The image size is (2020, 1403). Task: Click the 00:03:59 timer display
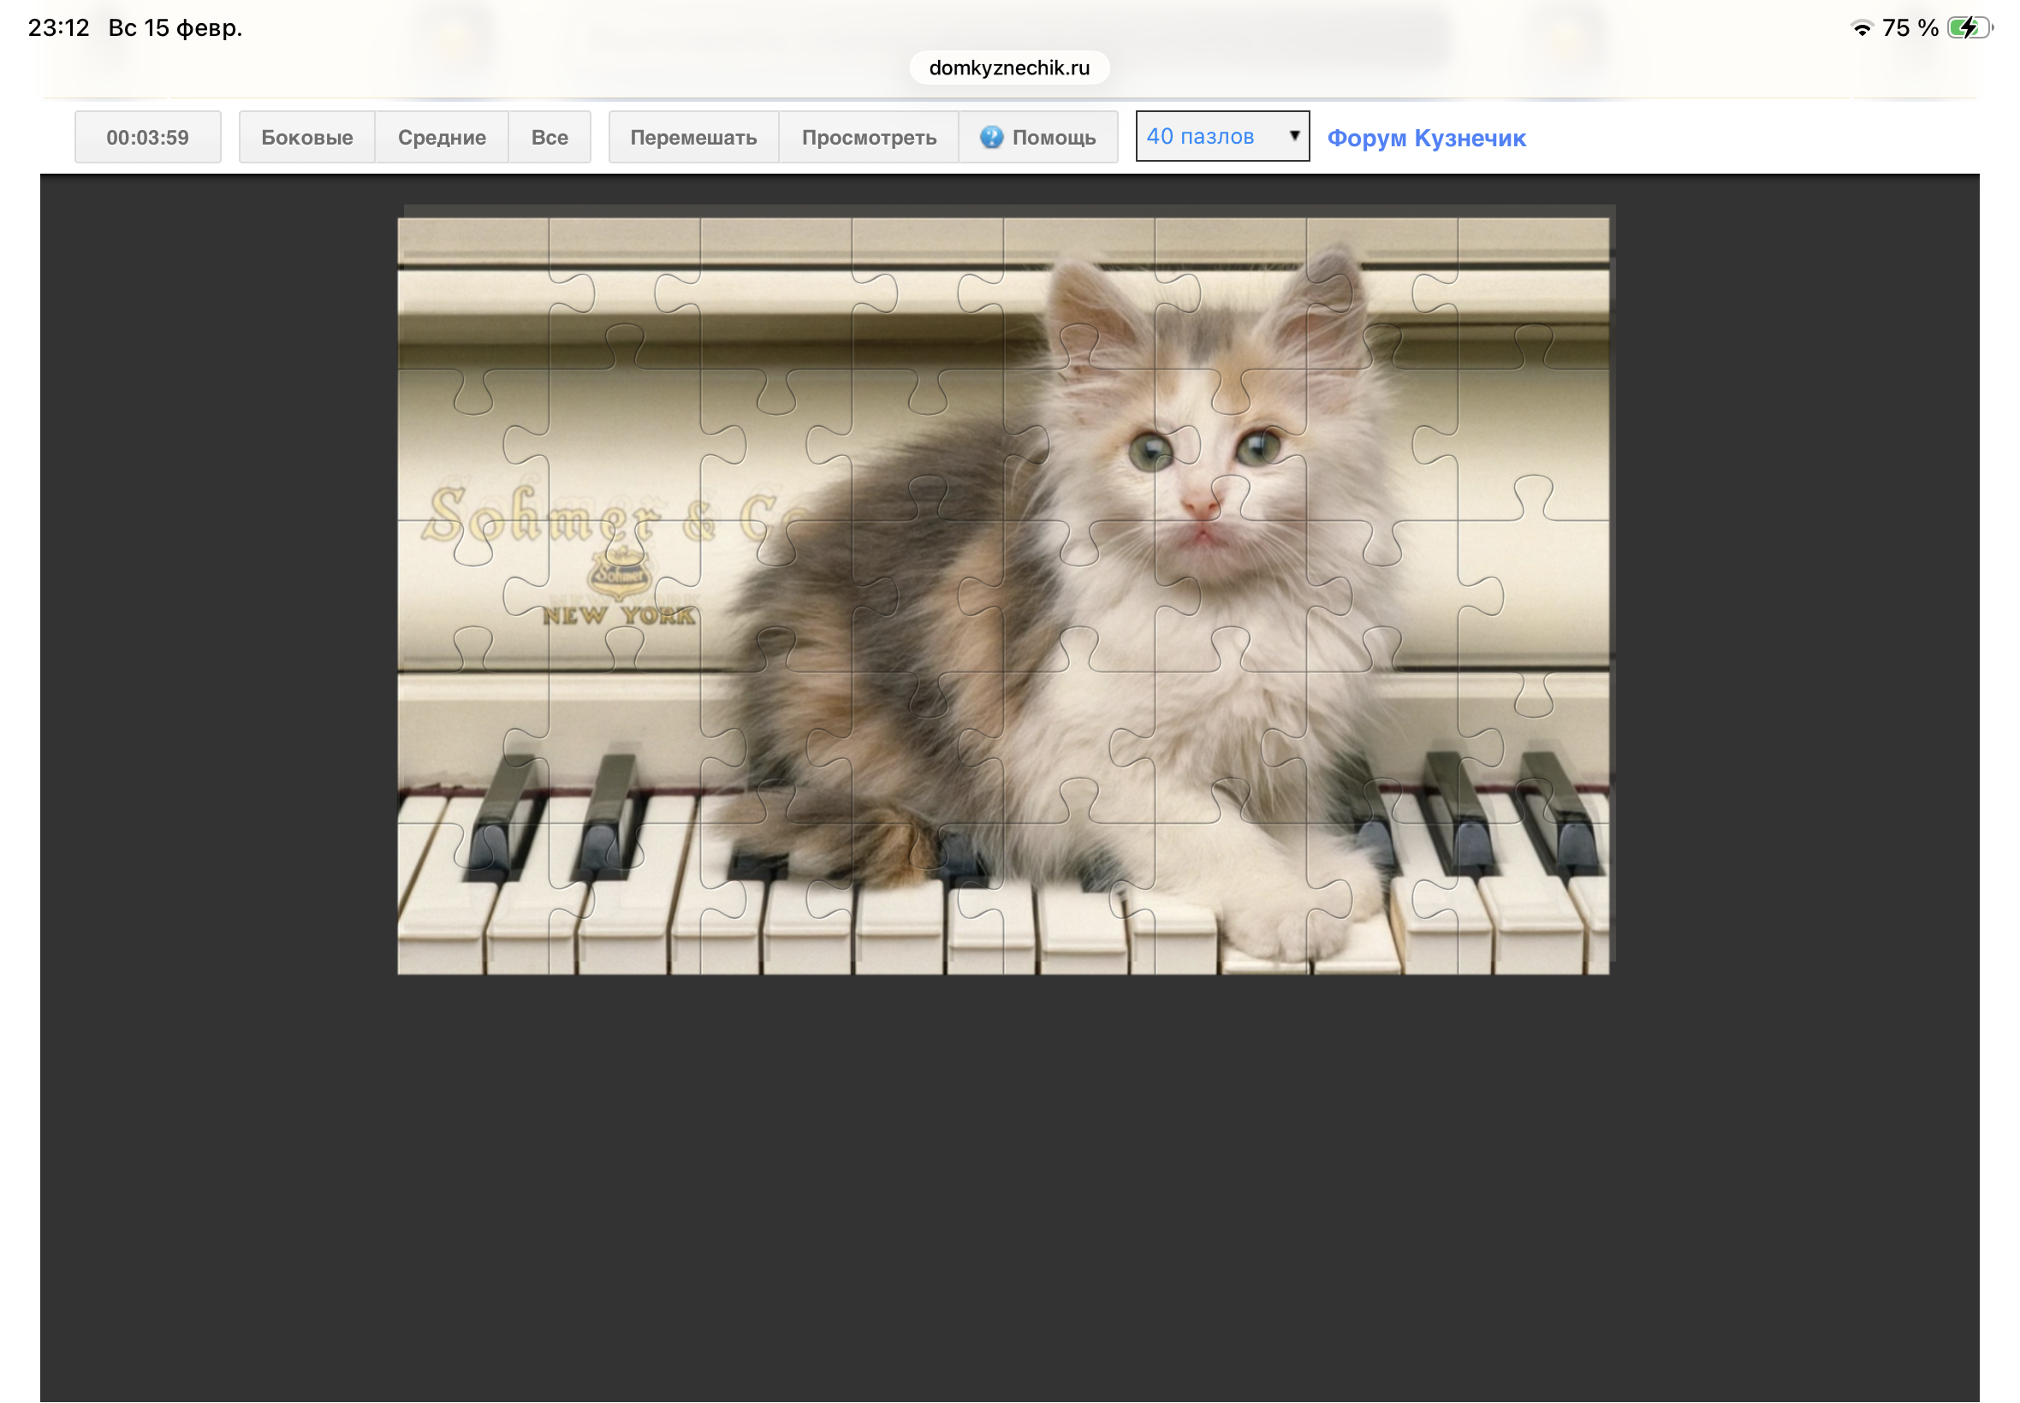[148, 137]
